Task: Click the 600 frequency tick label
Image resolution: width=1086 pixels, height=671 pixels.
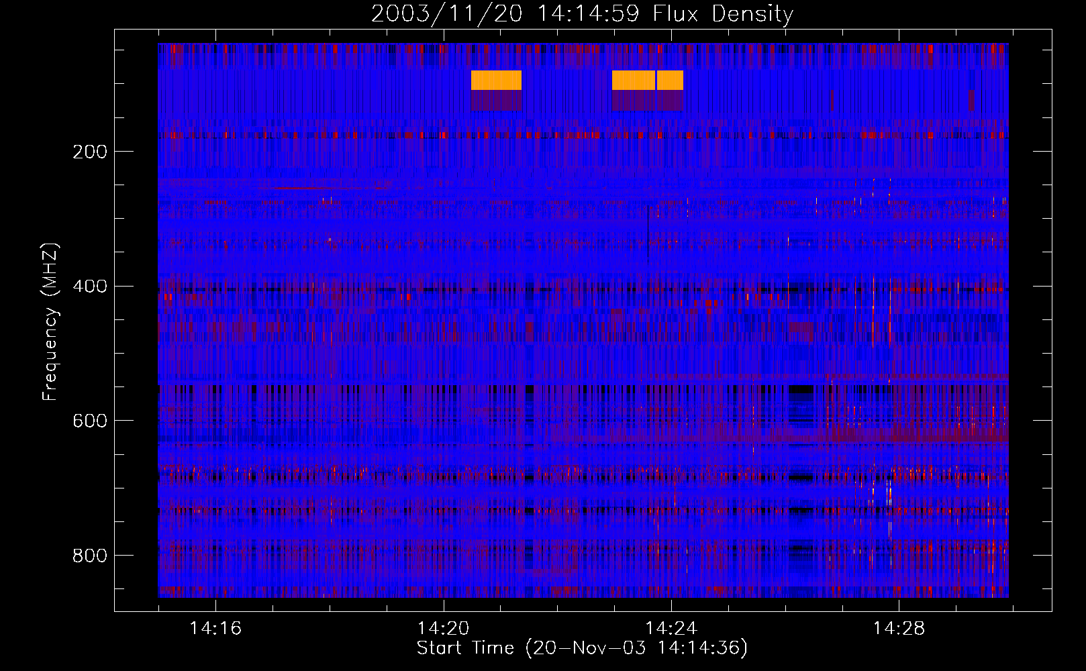Action: point(90,421)
